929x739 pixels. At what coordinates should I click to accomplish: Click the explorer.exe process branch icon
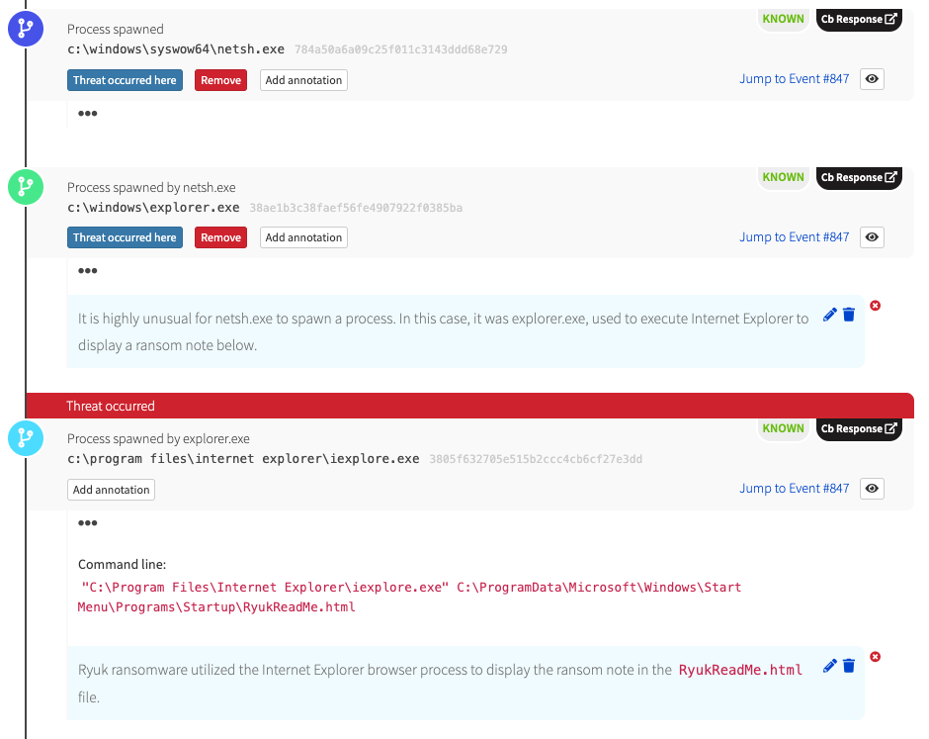(x=24, y=186)
